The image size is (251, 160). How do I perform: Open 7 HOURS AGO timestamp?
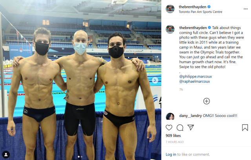[175, 142]
